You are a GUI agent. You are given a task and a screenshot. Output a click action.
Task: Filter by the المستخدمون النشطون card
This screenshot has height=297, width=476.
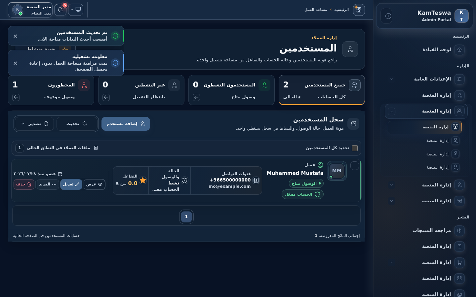pos(231,90)
